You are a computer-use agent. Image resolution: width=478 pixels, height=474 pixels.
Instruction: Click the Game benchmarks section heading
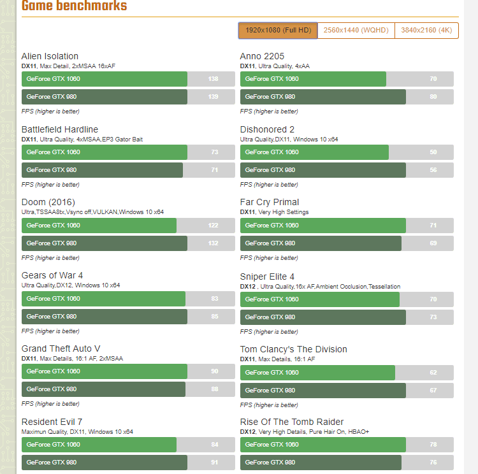point(74,6)
